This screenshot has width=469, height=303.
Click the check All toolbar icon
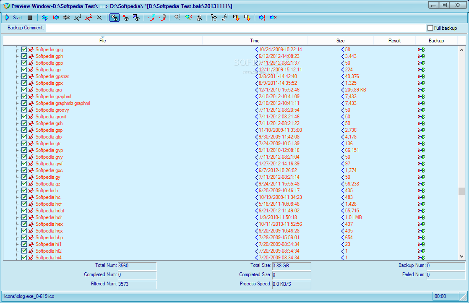tap(225, 18)
